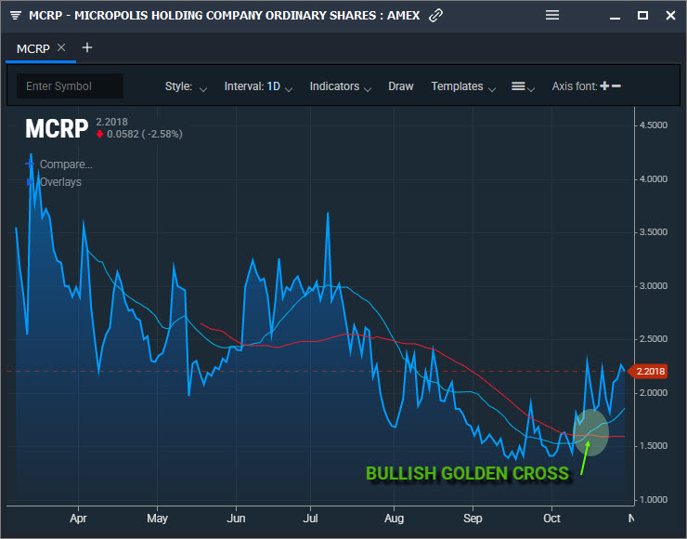The width and height of the screenshot is (687, 539).
Task: Click the Compare... option
Action: point(65,164)
